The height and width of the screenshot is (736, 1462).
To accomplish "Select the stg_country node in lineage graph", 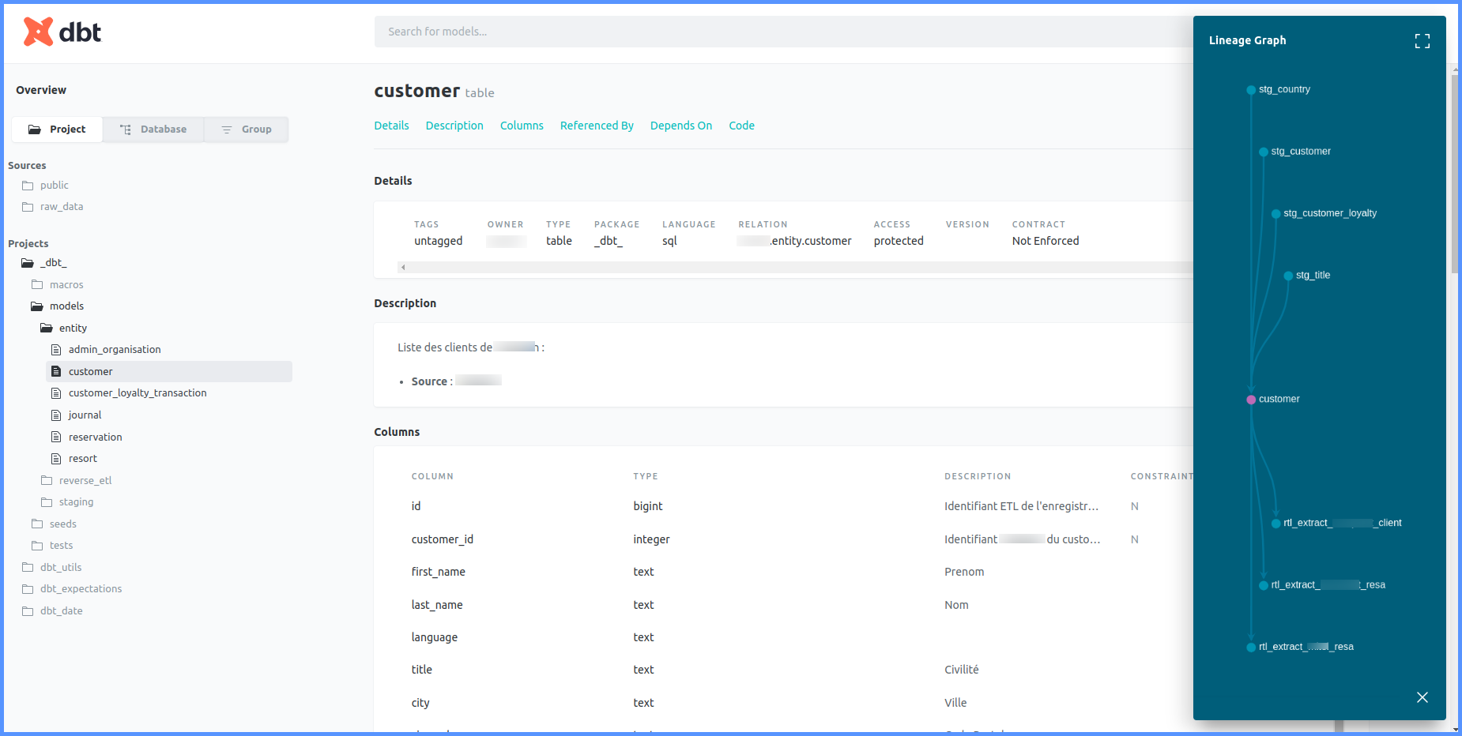I will click(x=1251, y=90).
